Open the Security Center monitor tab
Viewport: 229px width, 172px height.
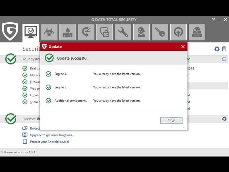tap(31, 32)
